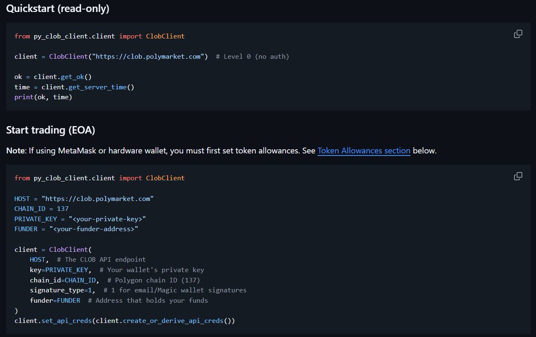Screen dimensions: 536x337
Task: Click the comment "# Your wallet's private key"
Action: pos(152,270)
